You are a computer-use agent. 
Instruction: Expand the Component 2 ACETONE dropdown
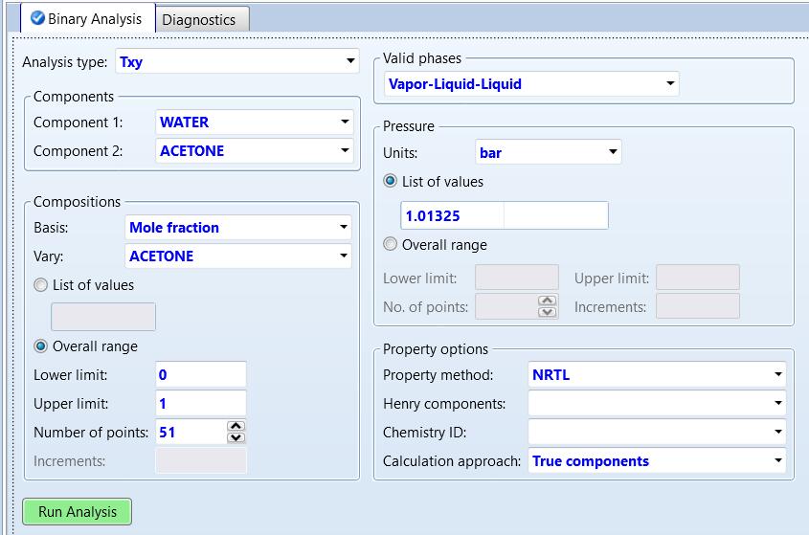(x=344, y=151)
